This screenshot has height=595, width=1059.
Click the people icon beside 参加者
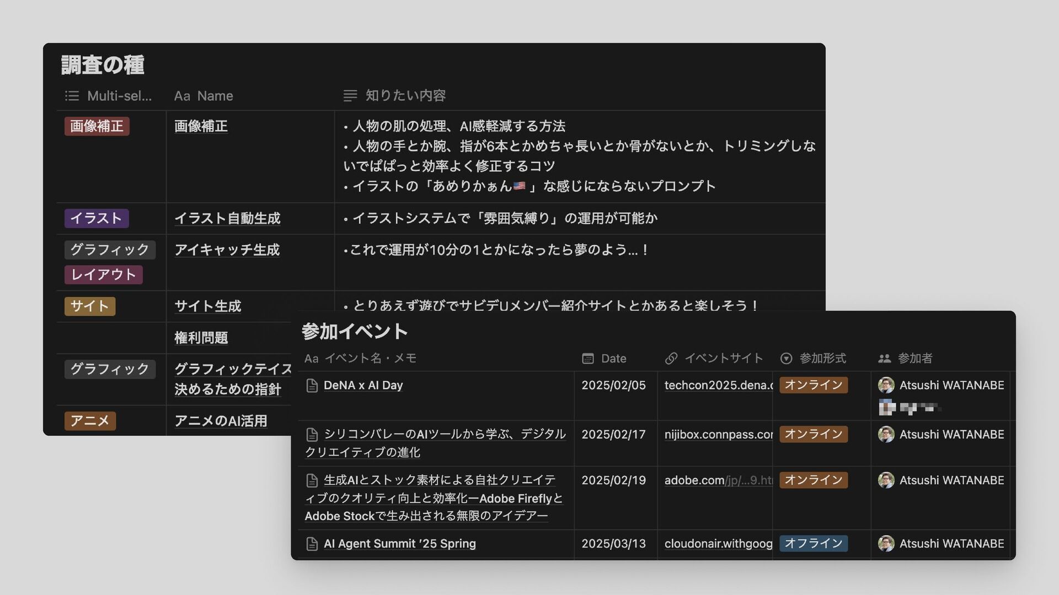[885, 359]
